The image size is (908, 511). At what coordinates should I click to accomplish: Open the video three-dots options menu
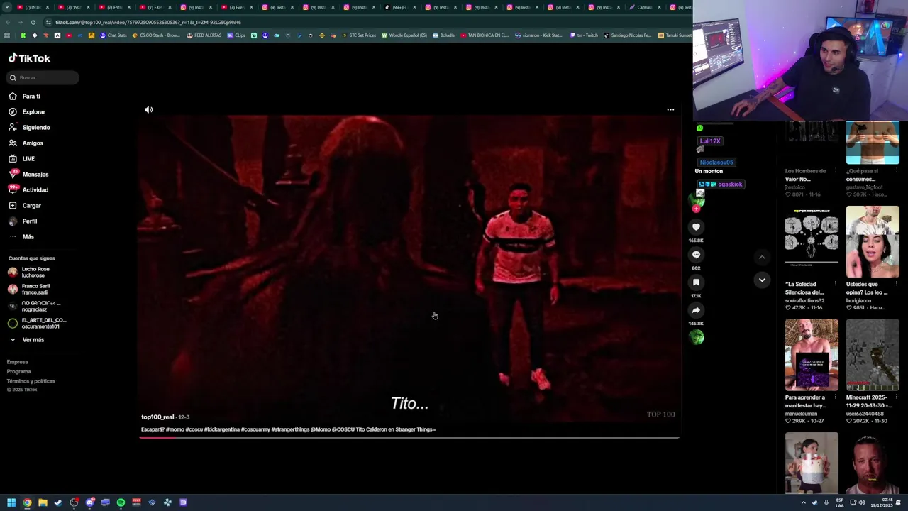670,109
